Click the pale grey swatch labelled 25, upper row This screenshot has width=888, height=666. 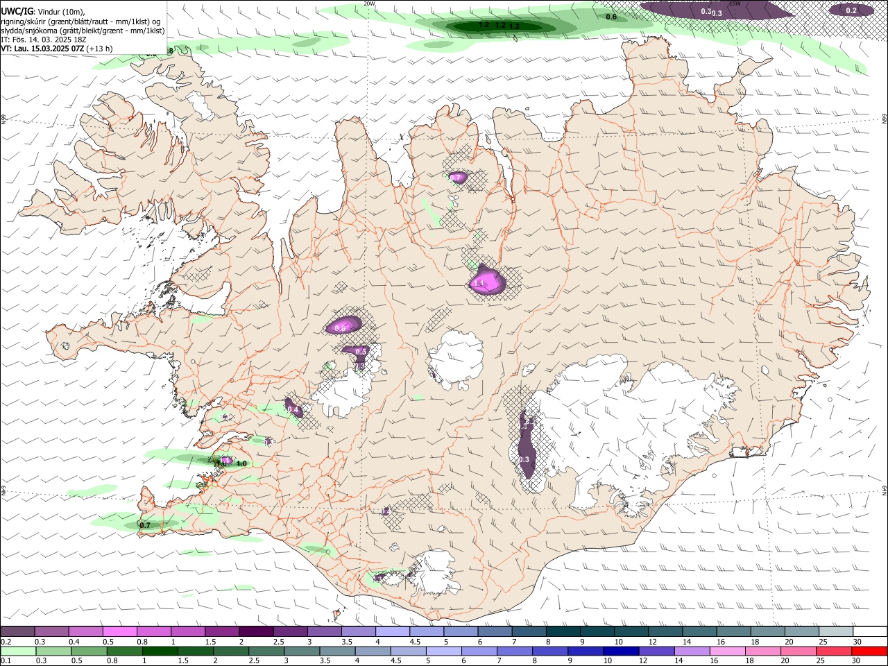tap(836, 631)
